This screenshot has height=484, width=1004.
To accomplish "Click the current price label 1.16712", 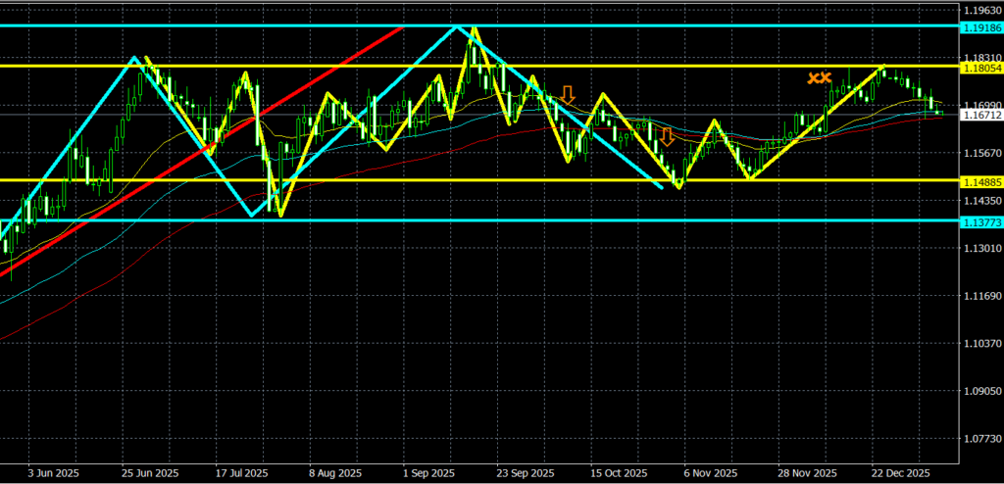I will 982,115.
